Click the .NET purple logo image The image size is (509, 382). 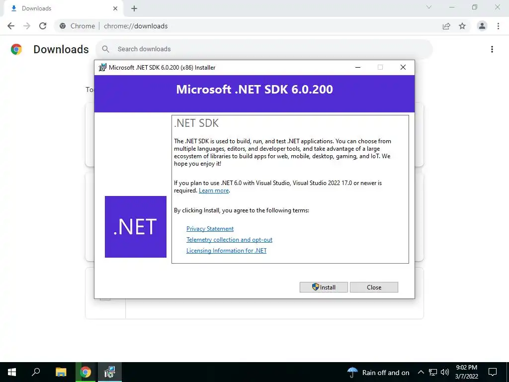[136, 227]
